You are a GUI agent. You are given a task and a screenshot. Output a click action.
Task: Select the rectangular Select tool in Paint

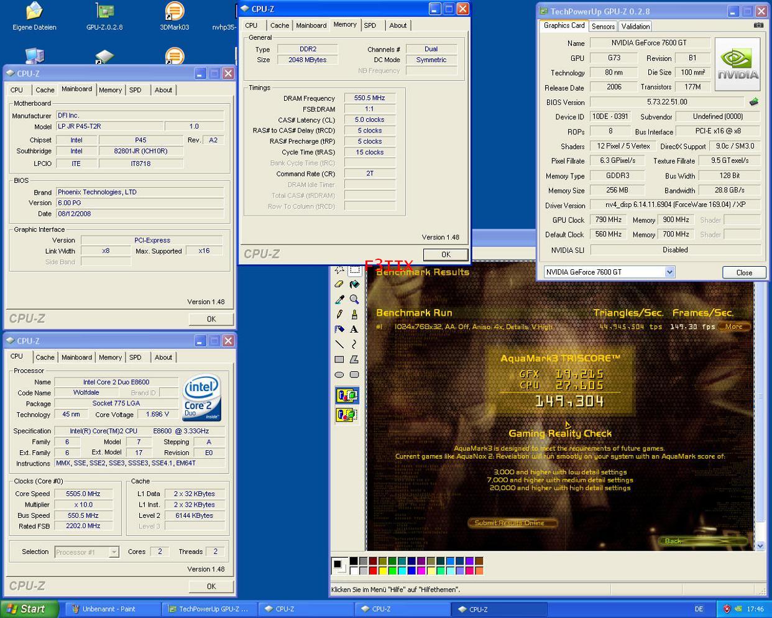(x=354, y=270)
